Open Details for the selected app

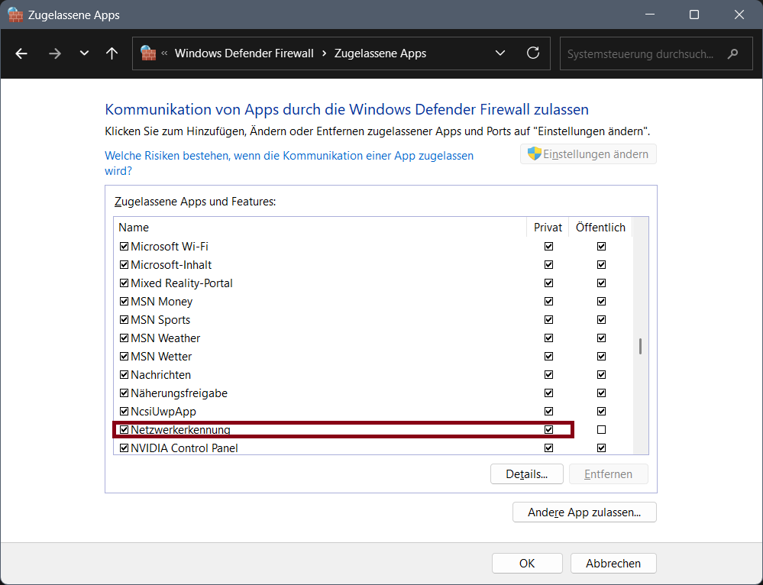(526, 474)
